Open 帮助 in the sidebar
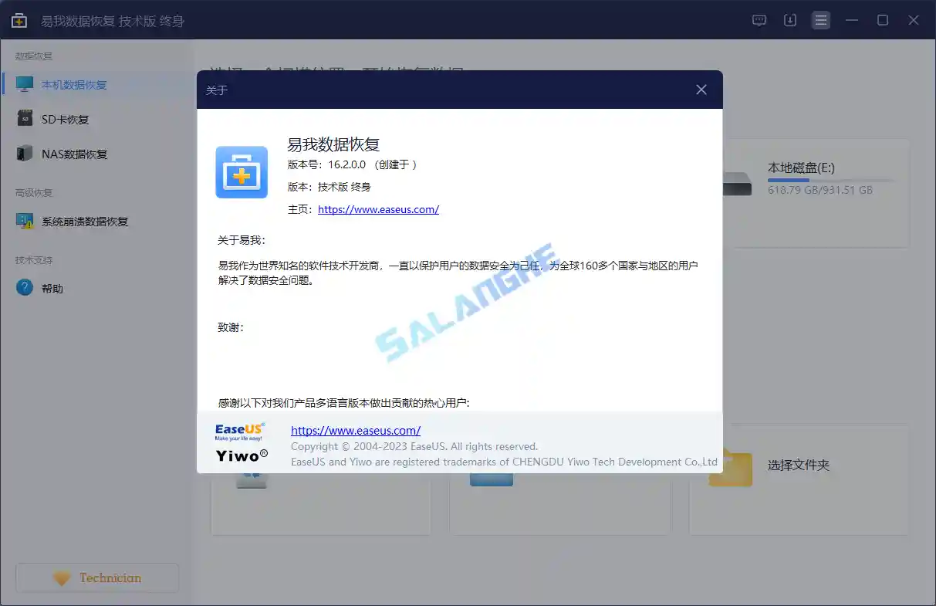Screen dimensions: 936x606 (97, 289)
